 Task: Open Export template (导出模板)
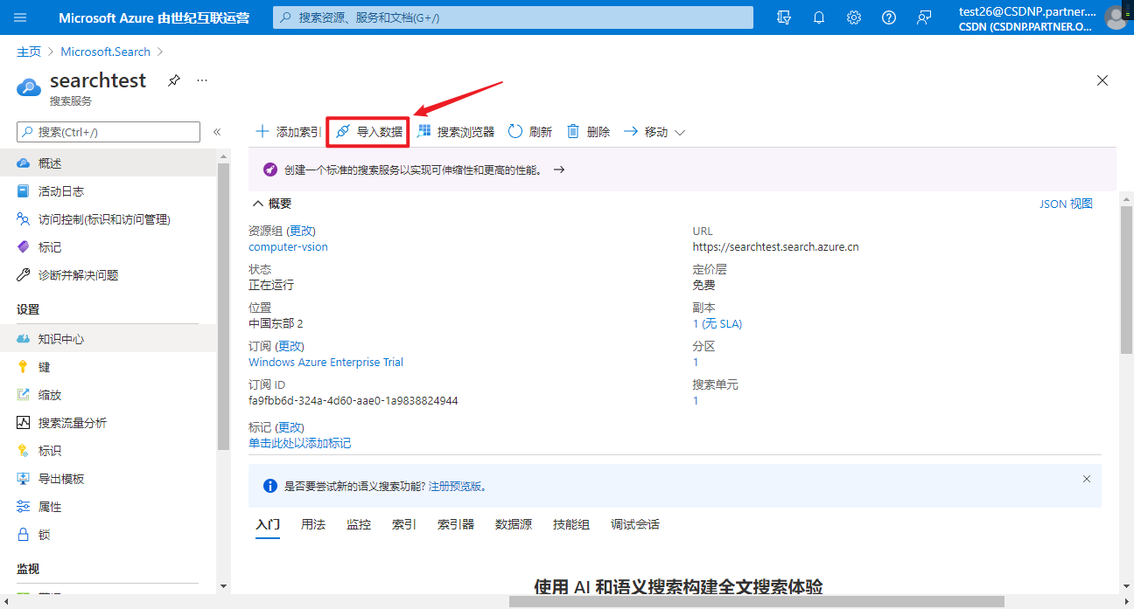(108, 479)
